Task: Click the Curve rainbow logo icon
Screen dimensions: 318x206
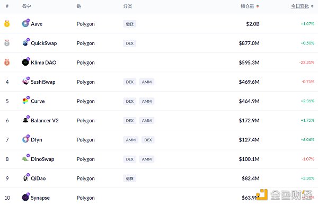Action: coord(25,101)
